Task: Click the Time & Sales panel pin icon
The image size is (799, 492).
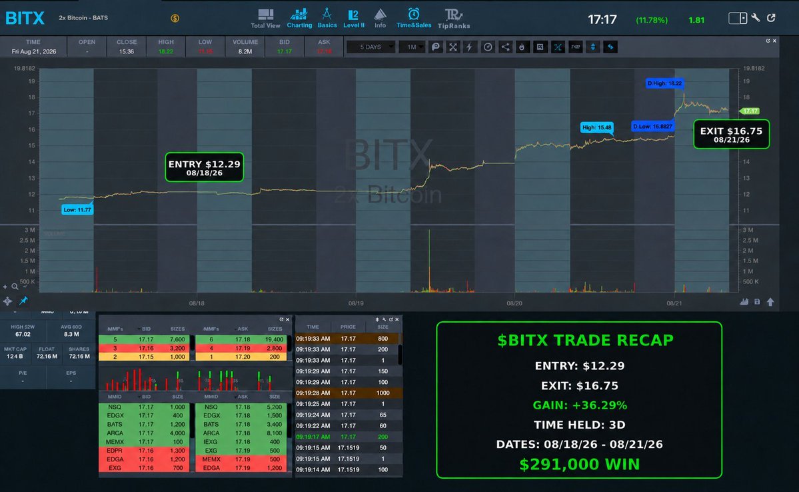Action: click(377, 319)
